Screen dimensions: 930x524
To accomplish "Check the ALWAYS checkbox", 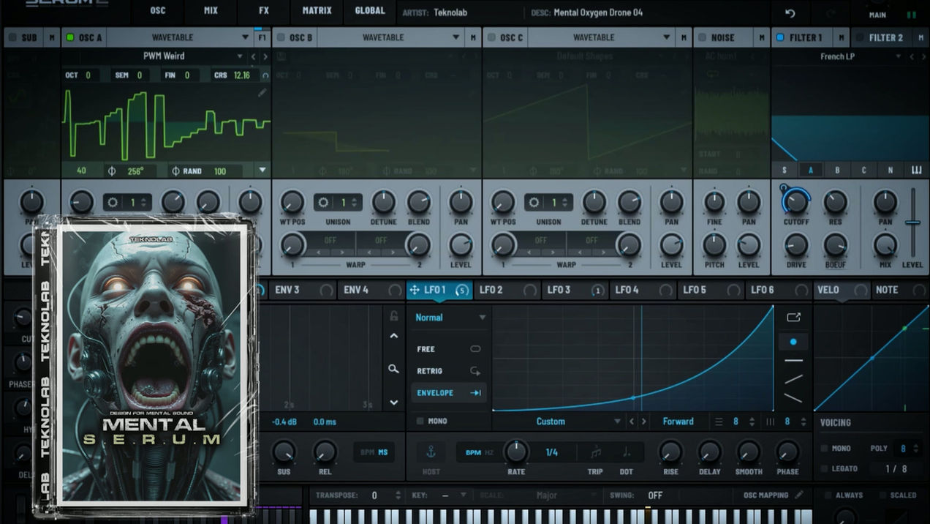I will pyautogui.click(x=829, y=495).
